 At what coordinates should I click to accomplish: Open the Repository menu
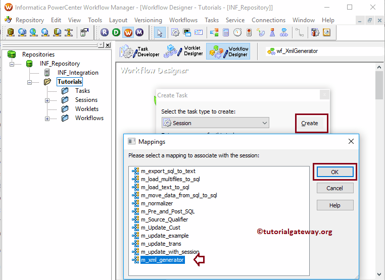(30, 20)
